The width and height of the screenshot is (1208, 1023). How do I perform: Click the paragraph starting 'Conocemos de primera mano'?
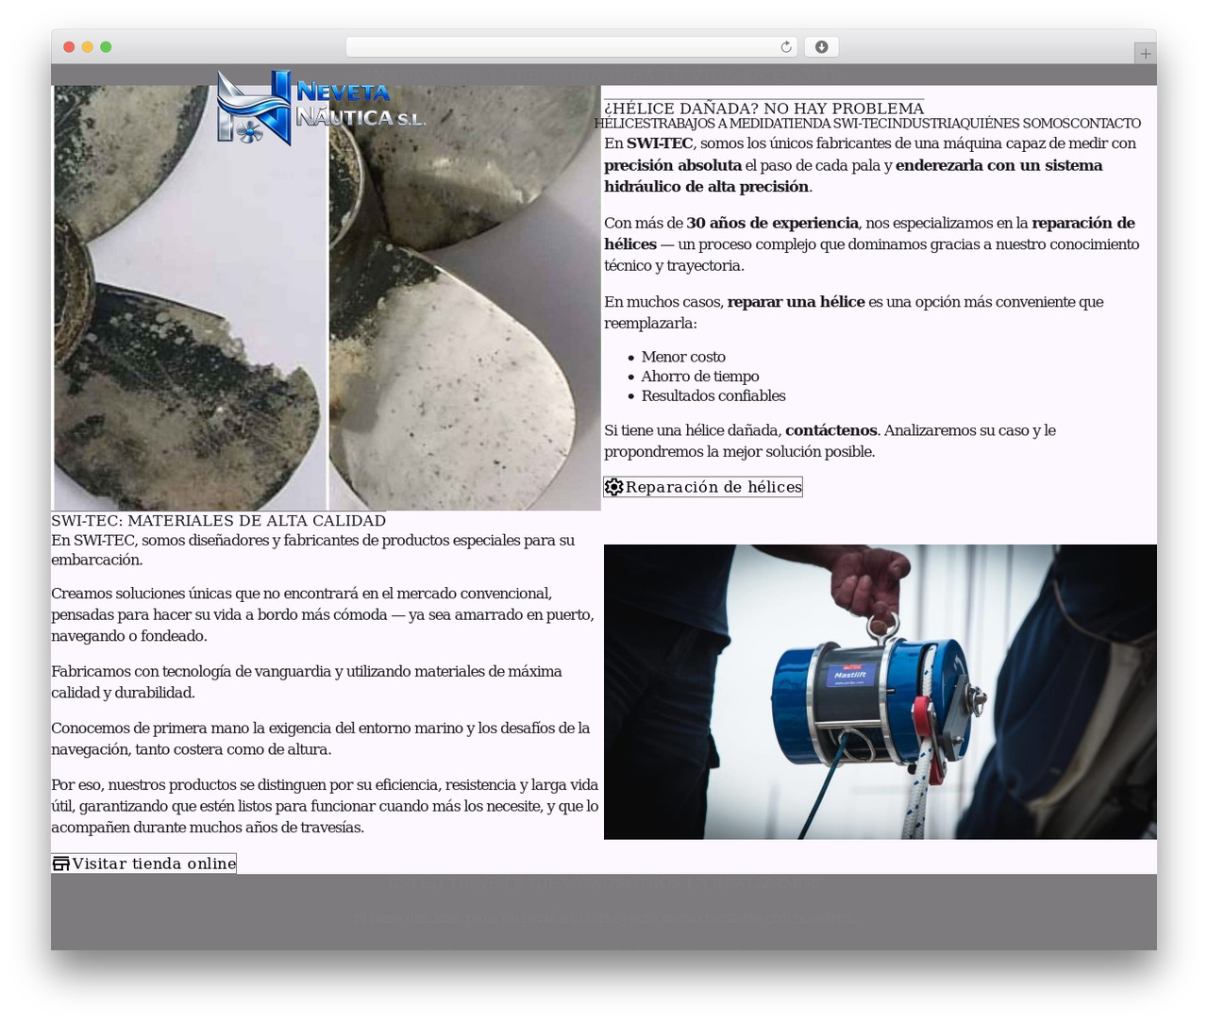tap(321, 739)
